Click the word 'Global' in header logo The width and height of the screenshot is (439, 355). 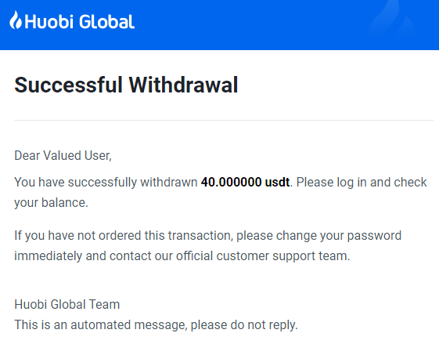(107, 22)
